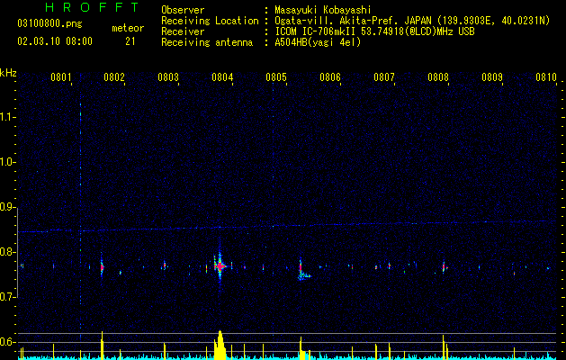Click the 'Receiving antenna' label
The height and width of the screenshot is (360, 566).
pyautogui.click(x=207, y=42)
